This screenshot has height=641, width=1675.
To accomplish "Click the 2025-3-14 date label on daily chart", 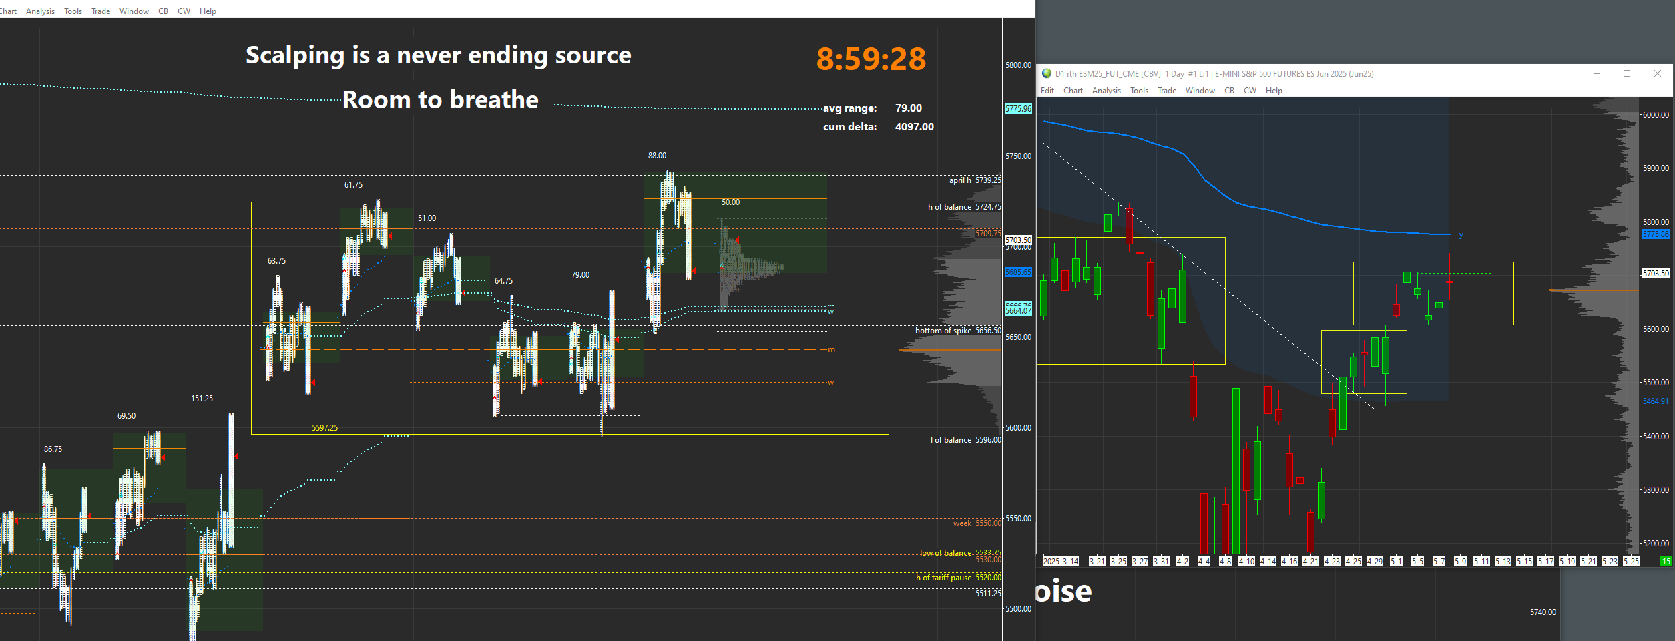I will click(x=1061, y=562).
